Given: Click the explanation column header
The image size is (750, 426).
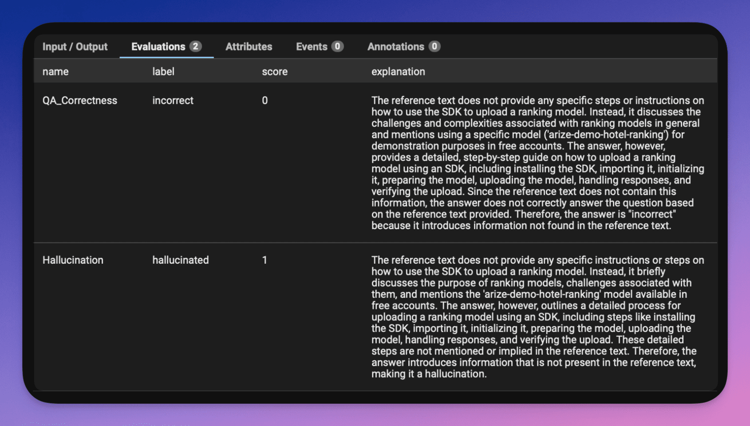Looking at the screenshot, I should pos(398,71).
